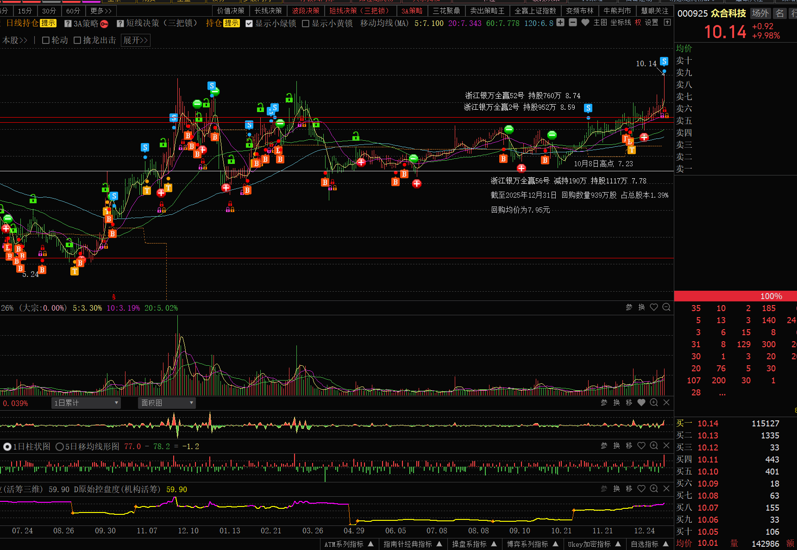The height and width of the screenshot is (550, 797).
Task: Open the 波段决策 tab
Action: [x=306, y=11]
